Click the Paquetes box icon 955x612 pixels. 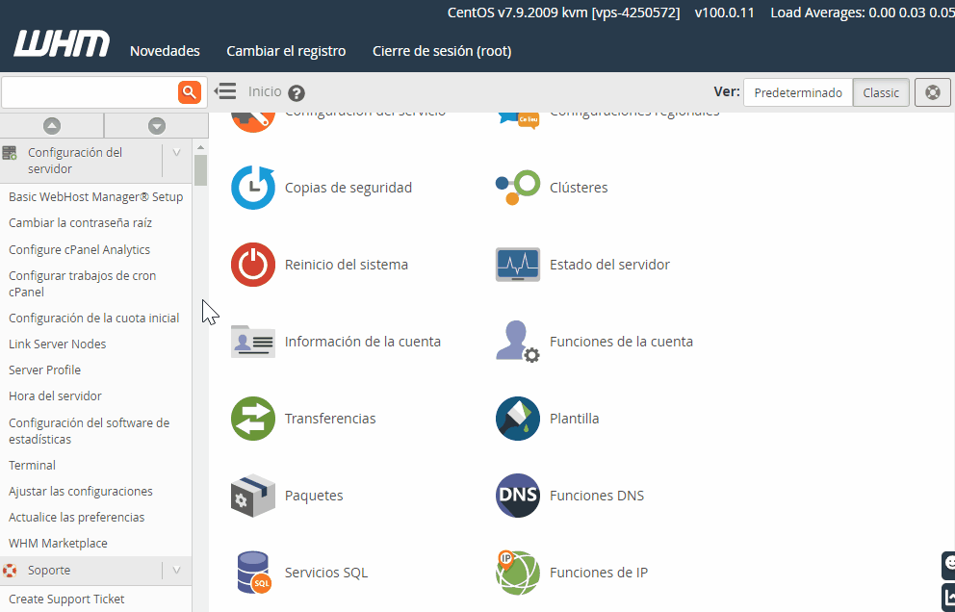(x=253, y=496)
